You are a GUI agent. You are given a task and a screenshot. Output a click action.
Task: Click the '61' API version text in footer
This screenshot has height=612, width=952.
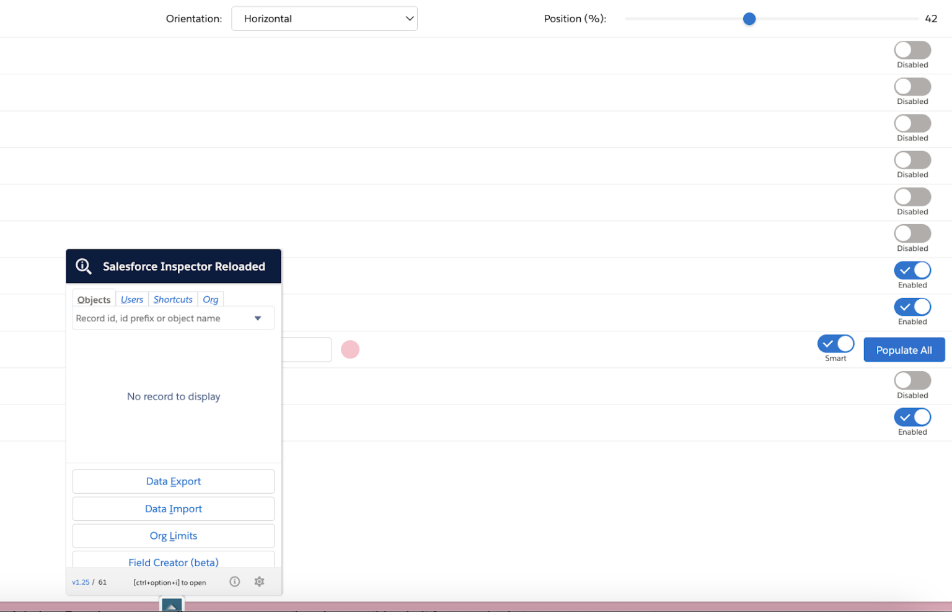point(102,582)
